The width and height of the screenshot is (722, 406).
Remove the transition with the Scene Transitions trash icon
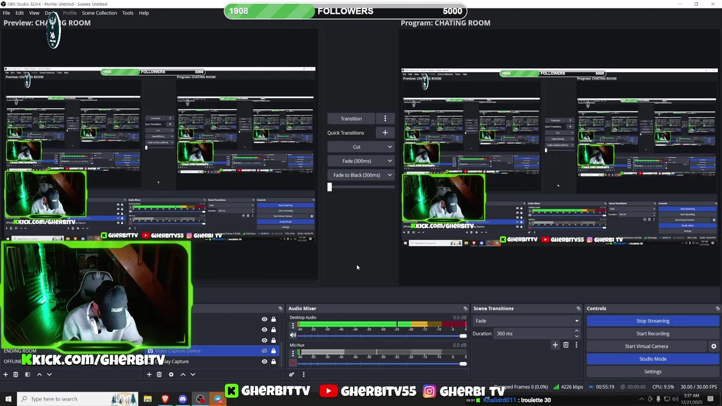click(x=566, y=345)
